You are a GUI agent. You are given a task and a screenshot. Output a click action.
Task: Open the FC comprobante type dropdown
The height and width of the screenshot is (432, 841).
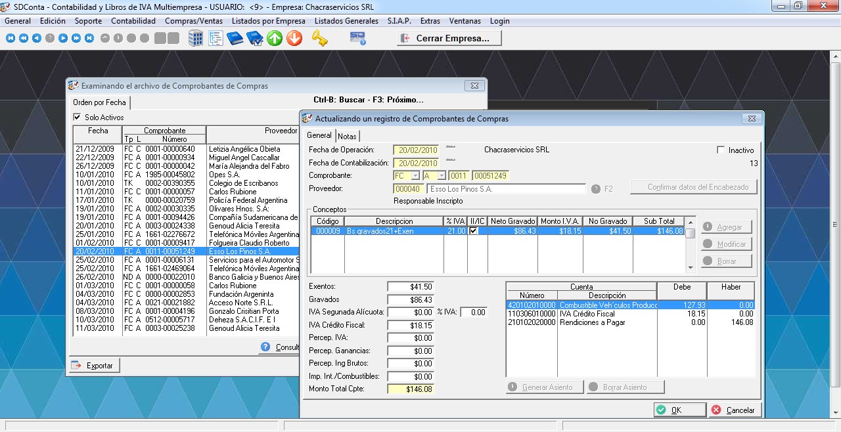[x=415, y=176]
